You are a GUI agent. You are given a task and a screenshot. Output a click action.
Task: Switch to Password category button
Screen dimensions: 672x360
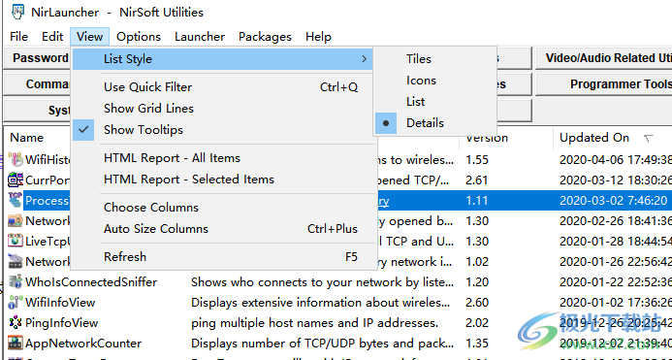pos(37,58)
